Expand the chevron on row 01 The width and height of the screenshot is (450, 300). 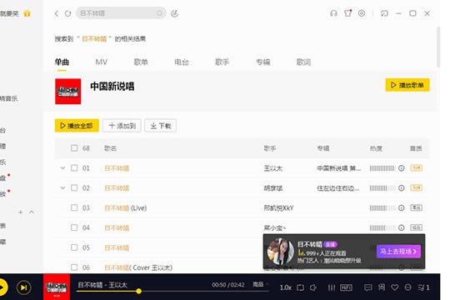[x=62, y=168]
